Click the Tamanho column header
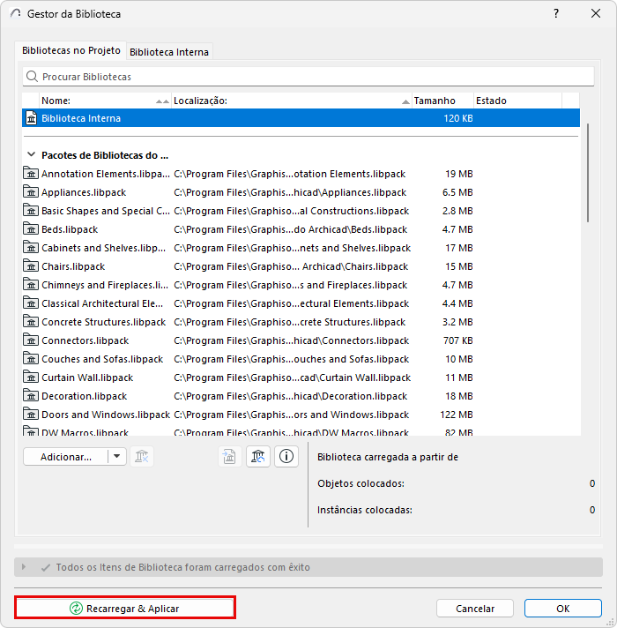 coord(442,101)
